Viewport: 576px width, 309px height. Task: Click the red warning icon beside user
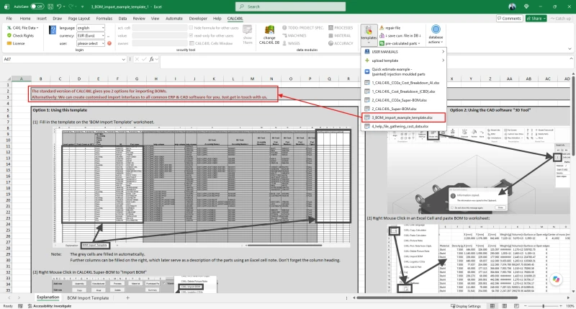(x=109, y=43)
